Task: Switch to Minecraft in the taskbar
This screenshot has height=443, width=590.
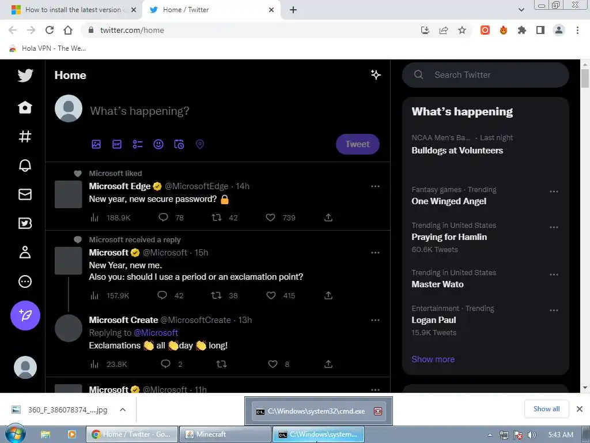Action: point(225,434)
